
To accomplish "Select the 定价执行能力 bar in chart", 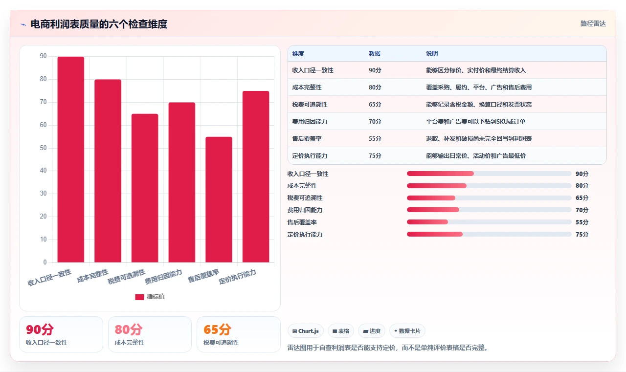I will pos(256,176).
